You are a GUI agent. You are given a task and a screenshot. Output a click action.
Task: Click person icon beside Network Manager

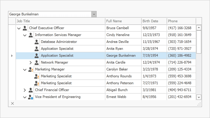click(36, 63)
